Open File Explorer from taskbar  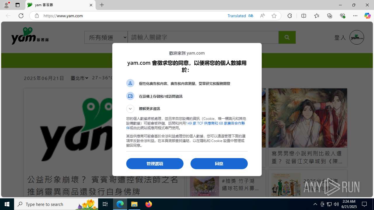click(x=134, y=204)
